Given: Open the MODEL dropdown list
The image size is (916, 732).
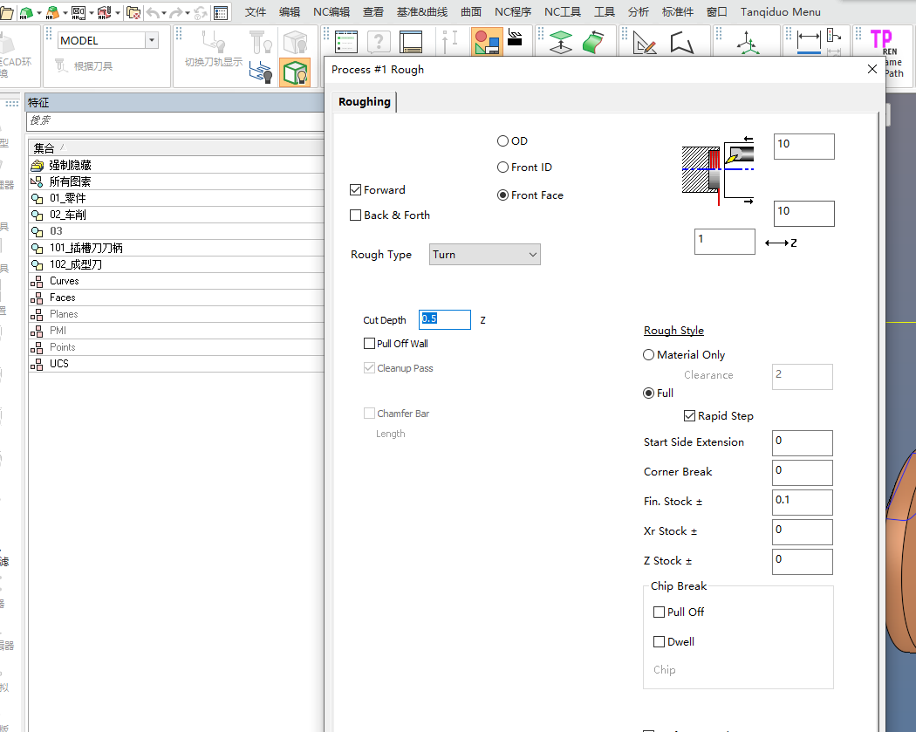Looking at the screenshot, I should pos(152,40).
